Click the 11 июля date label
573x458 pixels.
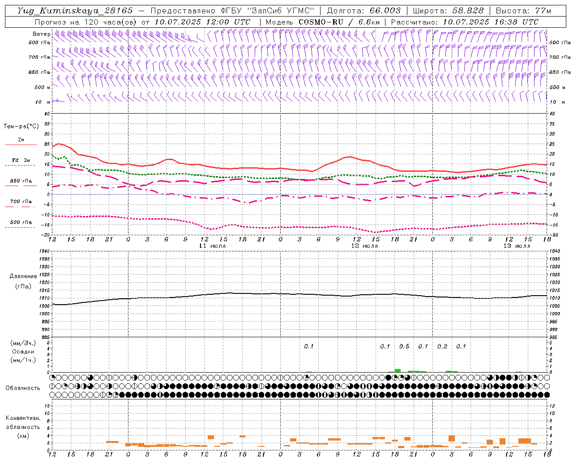212,246
